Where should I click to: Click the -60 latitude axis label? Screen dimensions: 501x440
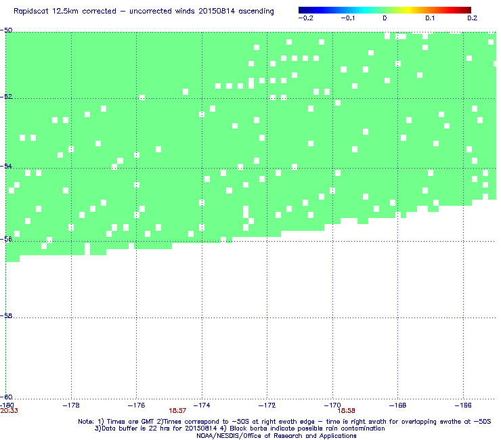6,397
